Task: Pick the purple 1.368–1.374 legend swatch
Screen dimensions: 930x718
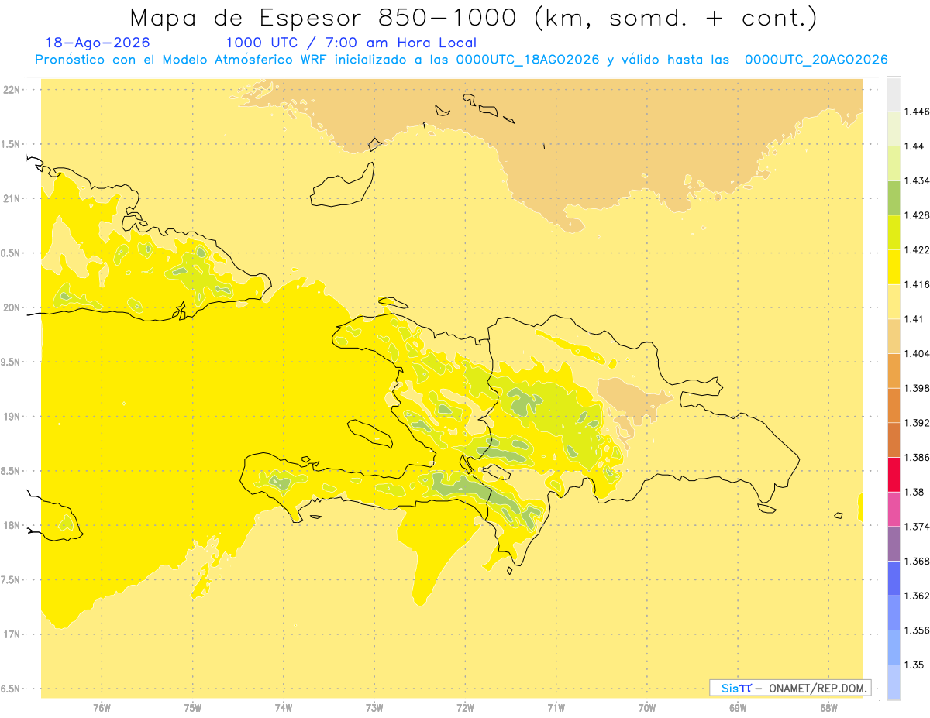Action: click(894, 543)
